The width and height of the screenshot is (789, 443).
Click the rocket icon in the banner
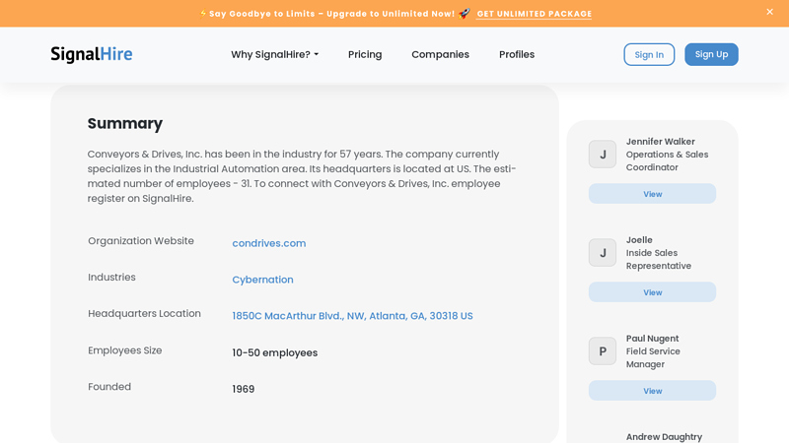(465, 13)
